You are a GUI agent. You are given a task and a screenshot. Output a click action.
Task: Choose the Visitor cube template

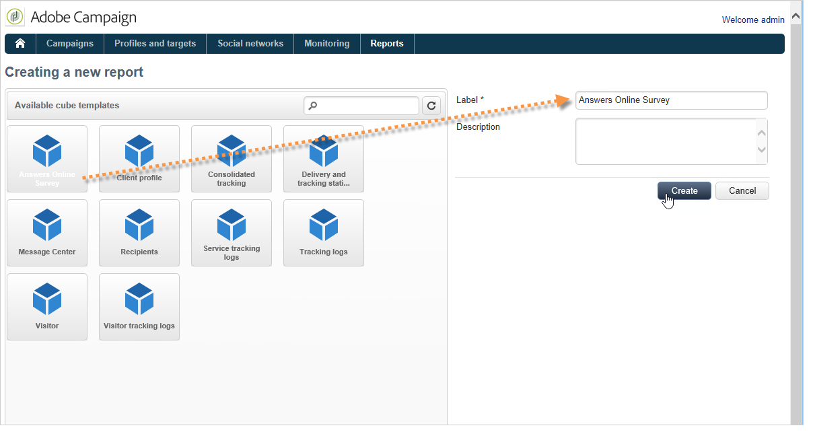point(47,307)
